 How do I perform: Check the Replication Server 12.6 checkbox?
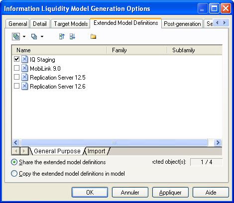[16, 86]
